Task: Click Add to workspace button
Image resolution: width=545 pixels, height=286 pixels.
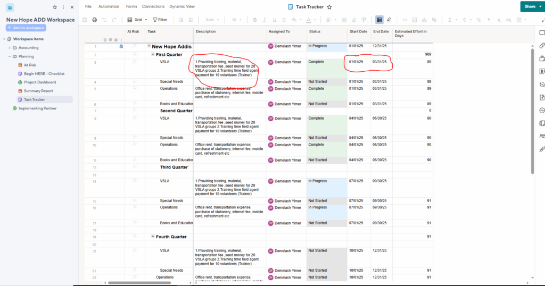Action: (x=26, y=28)
